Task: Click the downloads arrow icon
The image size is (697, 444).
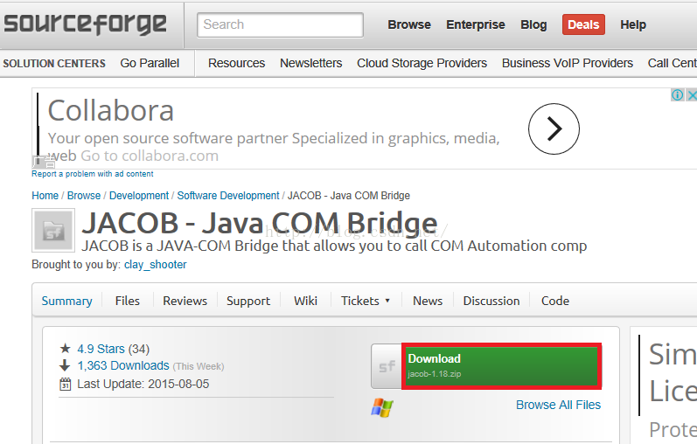Action: point(65,365)
